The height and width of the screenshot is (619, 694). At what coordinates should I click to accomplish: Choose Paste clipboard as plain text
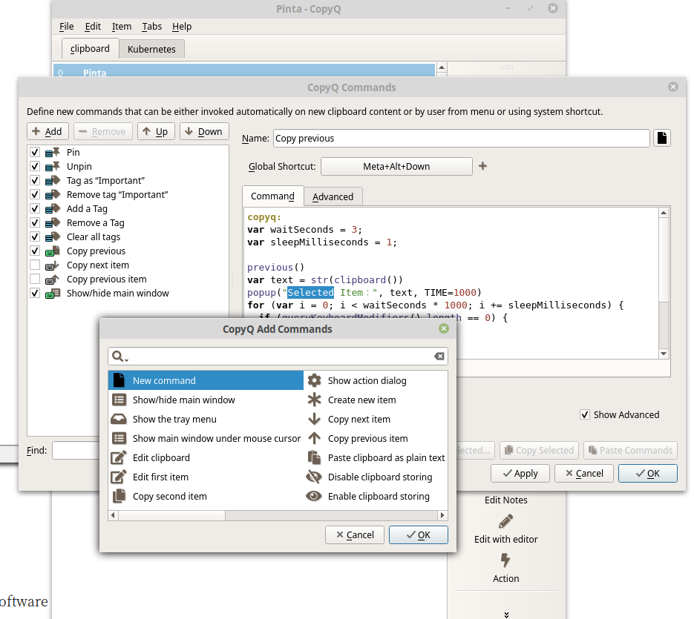(376, 457)
